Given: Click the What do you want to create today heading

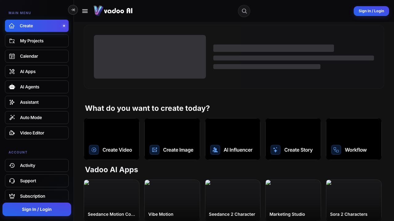Looking at the screenshot, I should [147, 108].
